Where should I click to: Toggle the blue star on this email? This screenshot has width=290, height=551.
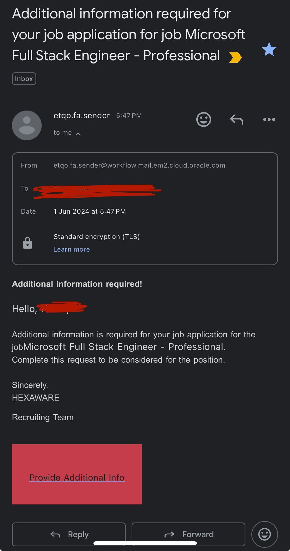[x=269, y=49]
